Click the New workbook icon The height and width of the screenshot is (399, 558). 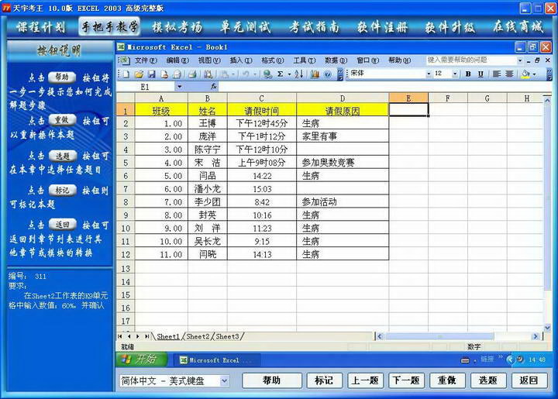[x=126, y=74]
